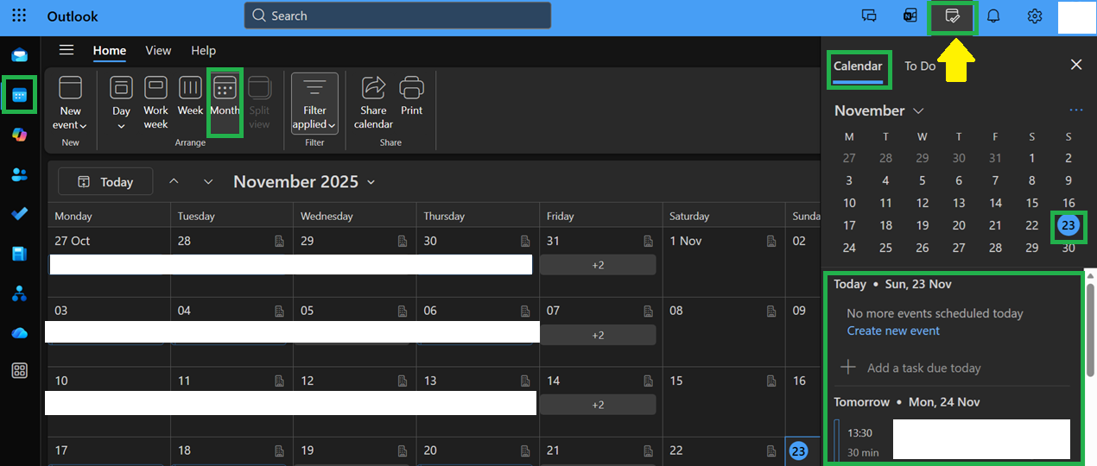Click Share calendar in the ribbon

[x=373, y=102]
